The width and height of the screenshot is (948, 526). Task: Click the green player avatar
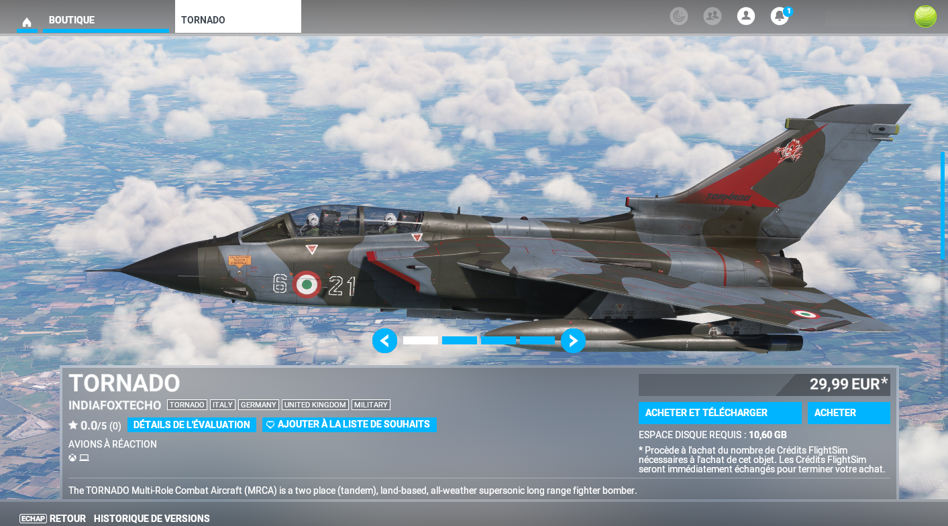coord(925,17)
